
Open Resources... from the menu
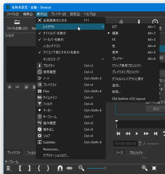pyautogui.click(x=70, y=149)
